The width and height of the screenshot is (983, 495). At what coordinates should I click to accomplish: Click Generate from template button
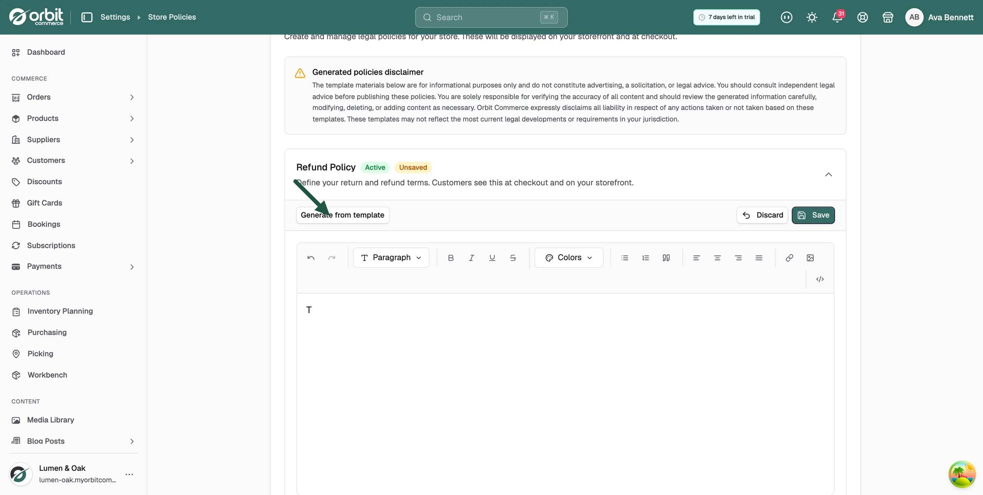tap(343, 215)
